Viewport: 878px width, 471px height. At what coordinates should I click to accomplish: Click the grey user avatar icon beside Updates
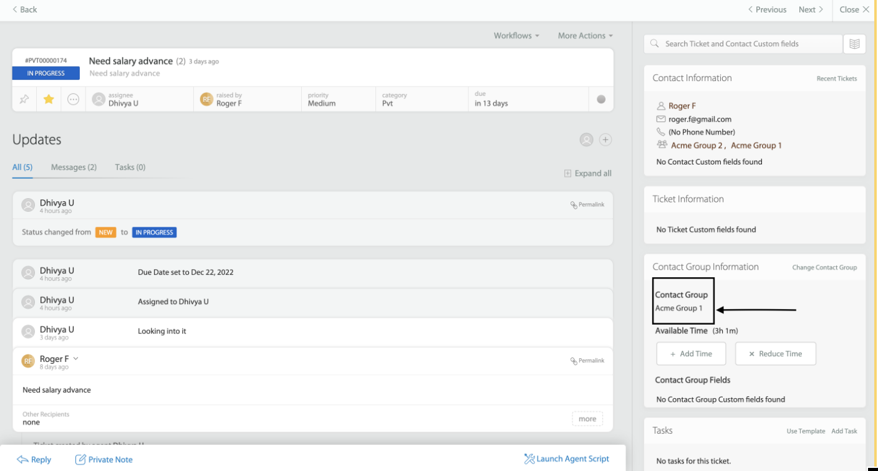click(586, 140)
